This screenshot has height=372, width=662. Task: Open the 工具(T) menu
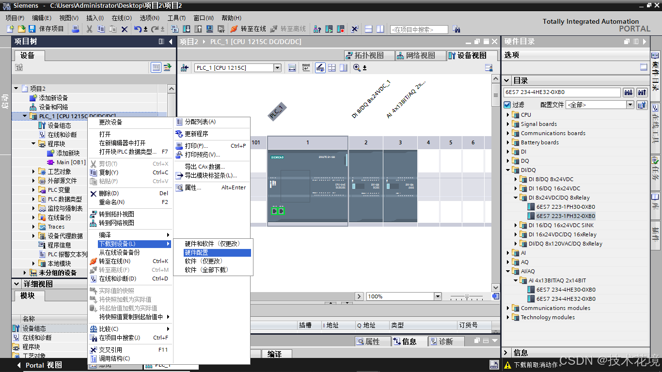(177, 18)
